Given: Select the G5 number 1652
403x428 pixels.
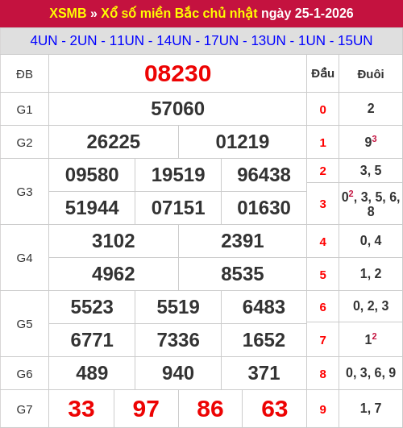Looking at the screenshot, I should [x=264, y=340].
